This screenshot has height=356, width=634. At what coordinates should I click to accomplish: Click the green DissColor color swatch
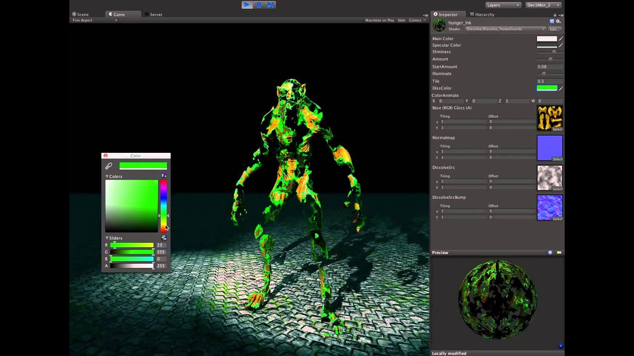pos(547,88)
